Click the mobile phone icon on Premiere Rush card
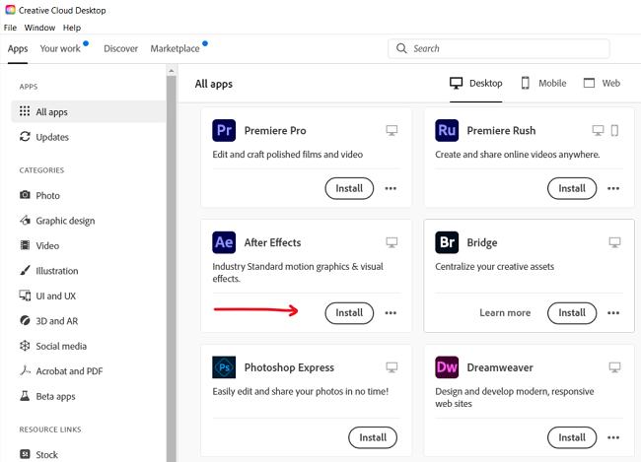The width and height of the screenshot is (641, 462). pos(614,130)
